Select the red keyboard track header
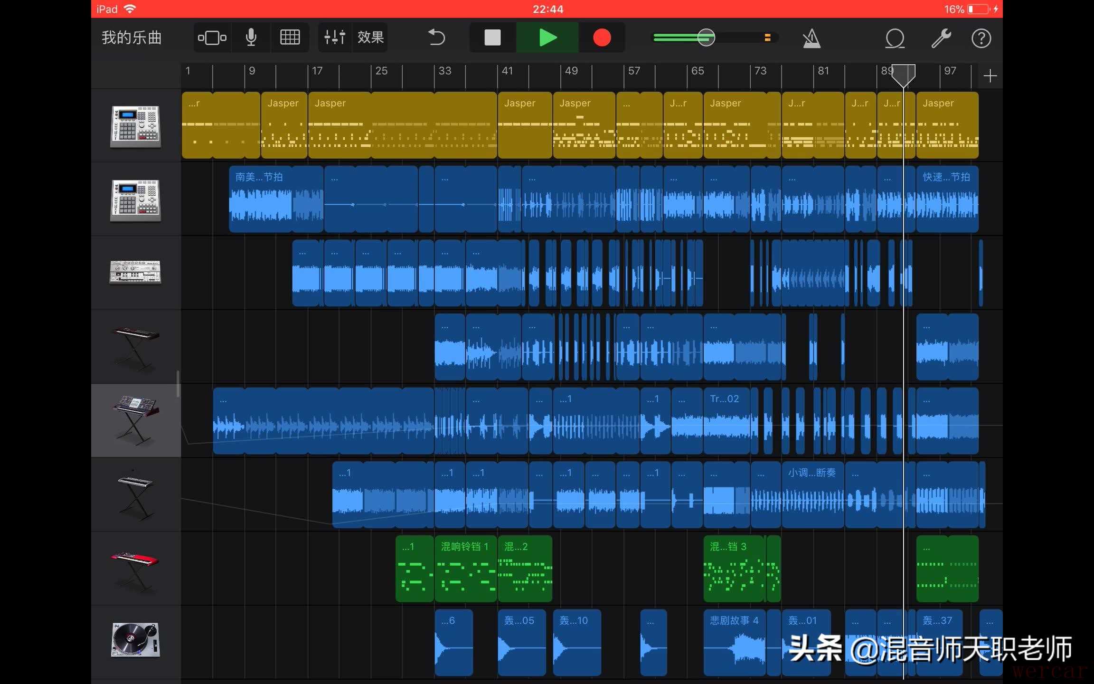Image resolution: width=1094 pixels, height=684 pixels. point(136,568)
